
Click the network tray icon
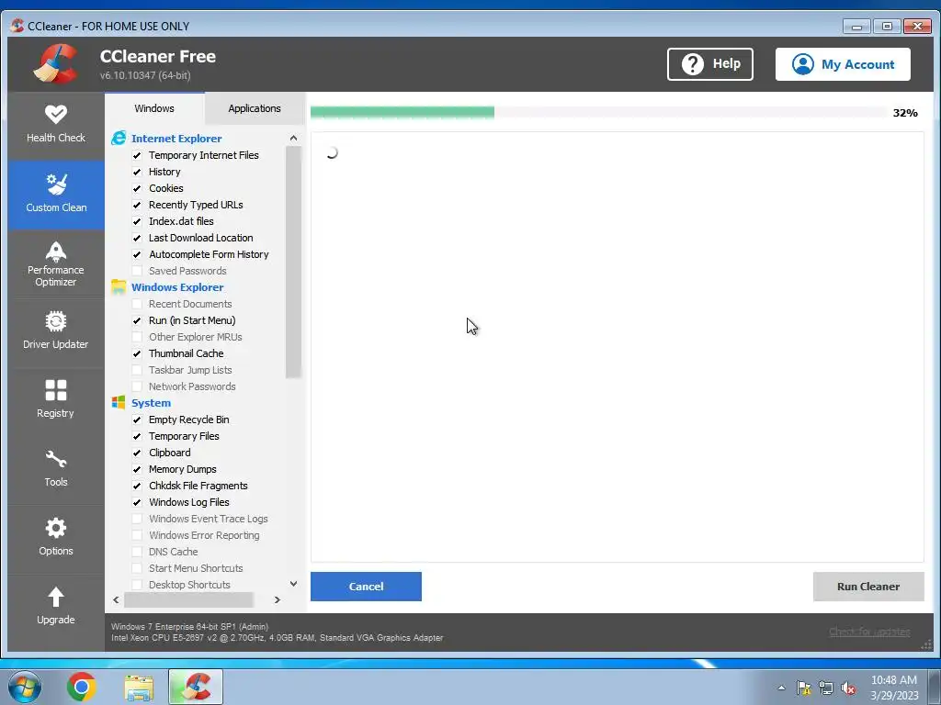coord(826,688)
